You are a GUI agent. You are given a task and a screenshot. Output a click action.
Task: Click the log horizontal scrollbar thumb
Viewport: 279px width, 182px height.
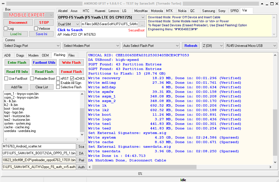pos(144,167)
